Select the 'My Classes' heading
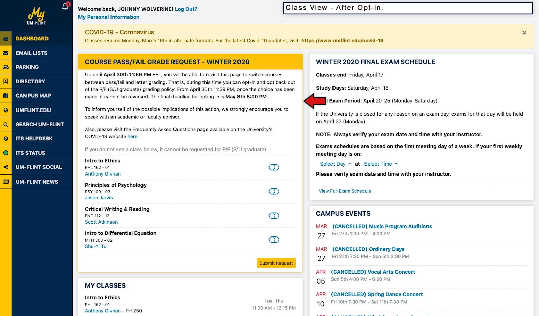539x316 pixels. [105, 286]
